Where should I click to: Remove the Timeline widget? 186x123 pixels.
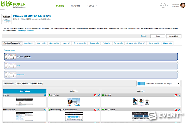click(x=176, y=95)
